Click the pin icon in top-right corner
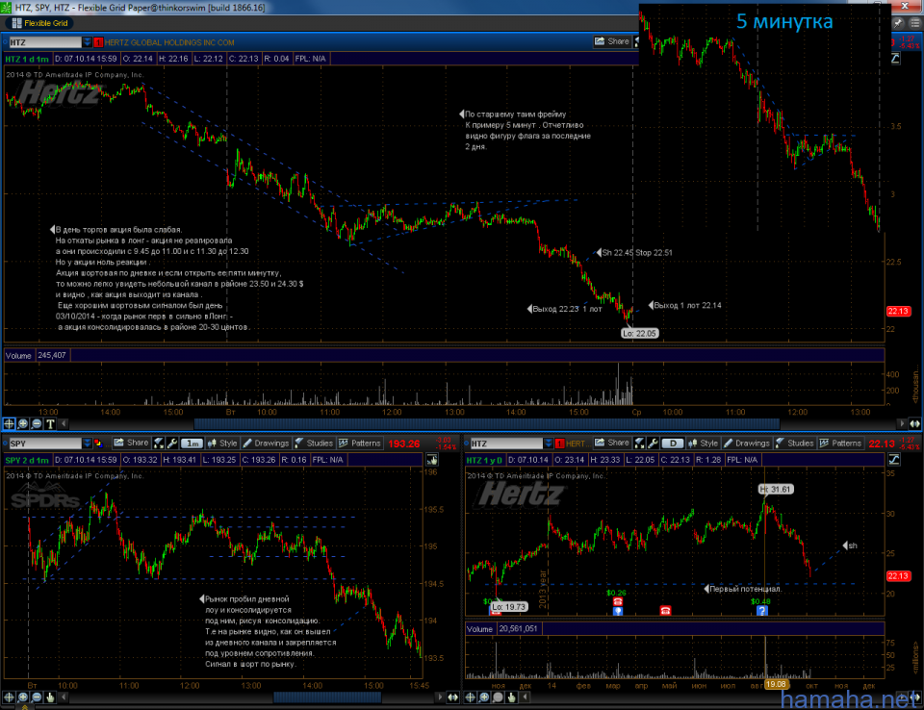The image size is (924, 710). click(x=897, y=23)
